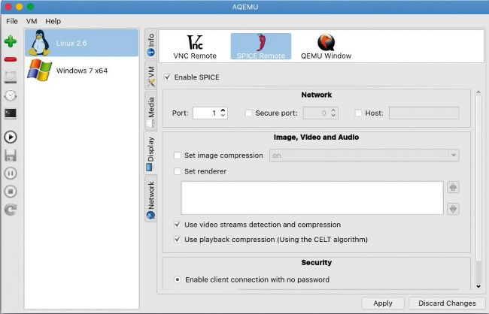
Task: Select the Windows 7 x64 virtual machine
Action: [82, 71]
